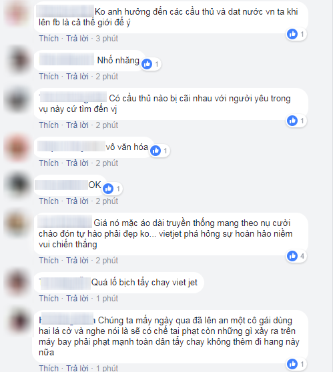Click "1 phút" timestamp under "Quá lố bịch" comment

pos(107,298)
